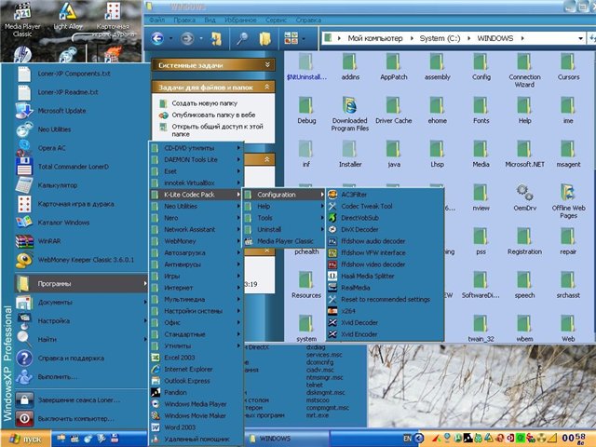Viewport: 596px width, 447px height.
Task: Open Каталог Windows entry
Action: [x=81, y=223]
